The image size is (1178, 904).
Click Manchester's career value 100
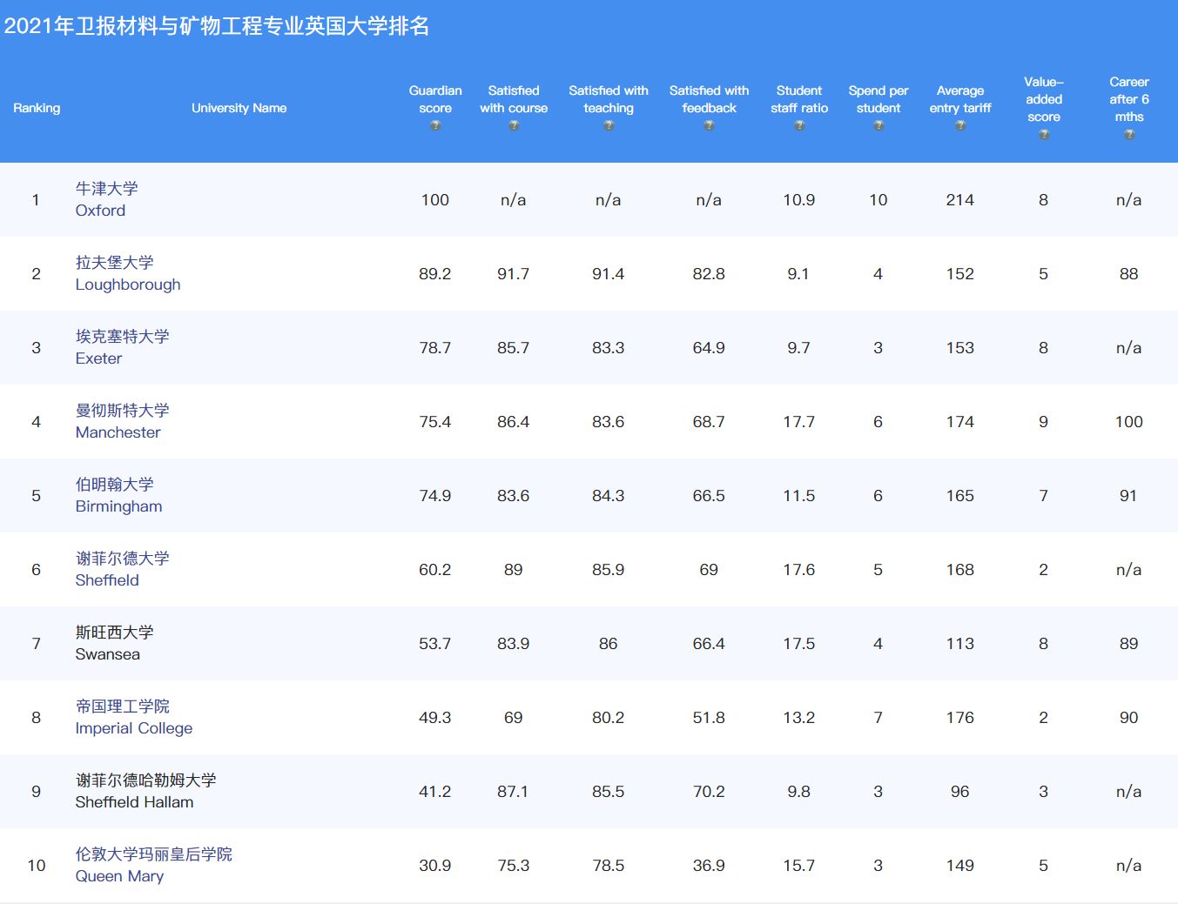[1129, 422]
